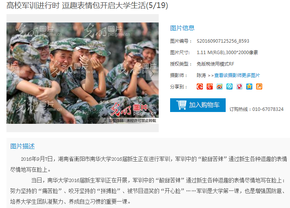The height and width of the screenshot is (208, 290).
Task: Share via the red G icon
Action: 200,86
